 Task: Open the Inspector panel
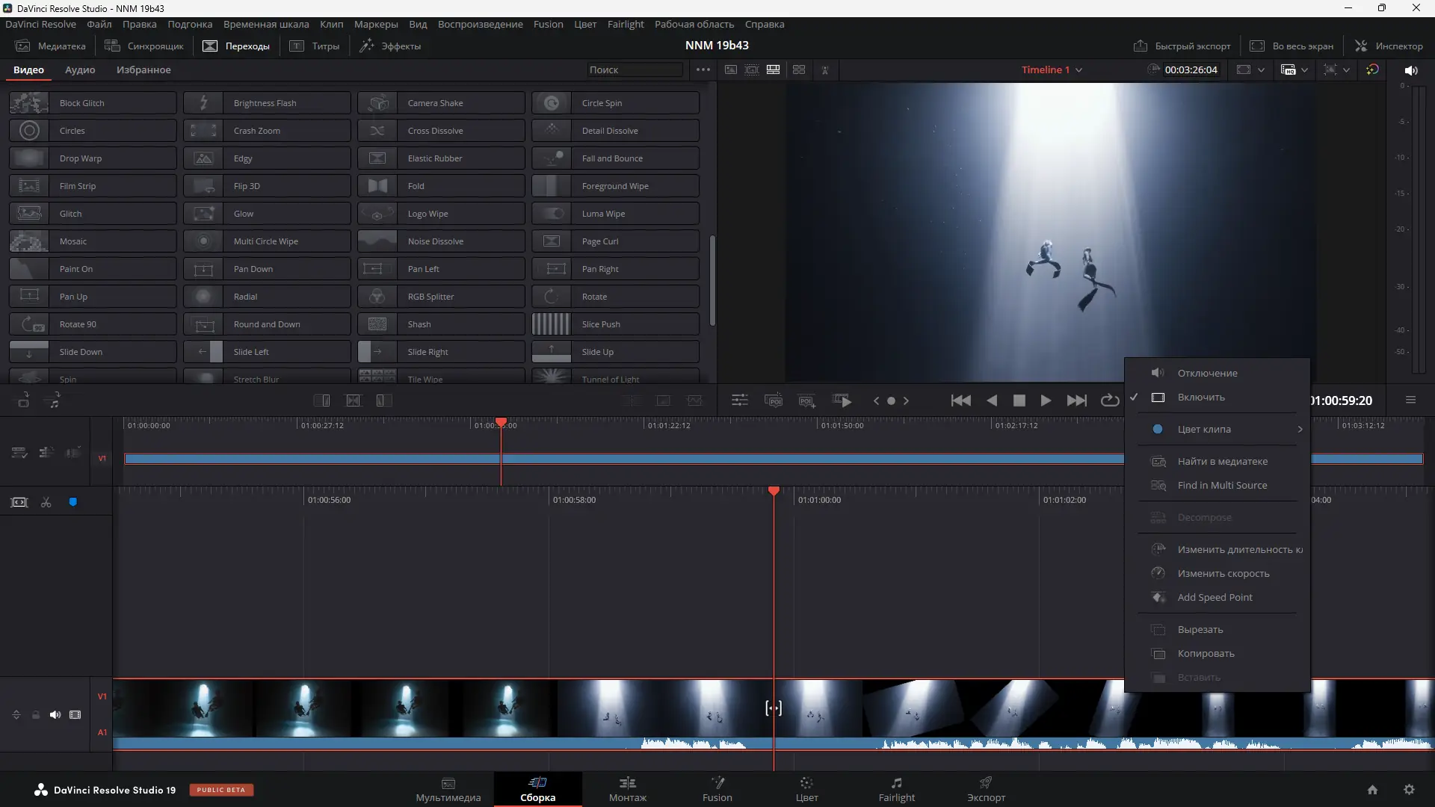click(1388, 46)
